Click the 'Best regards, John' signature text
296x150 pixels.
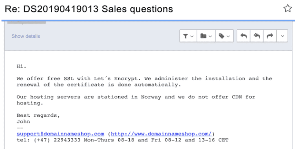38,118
